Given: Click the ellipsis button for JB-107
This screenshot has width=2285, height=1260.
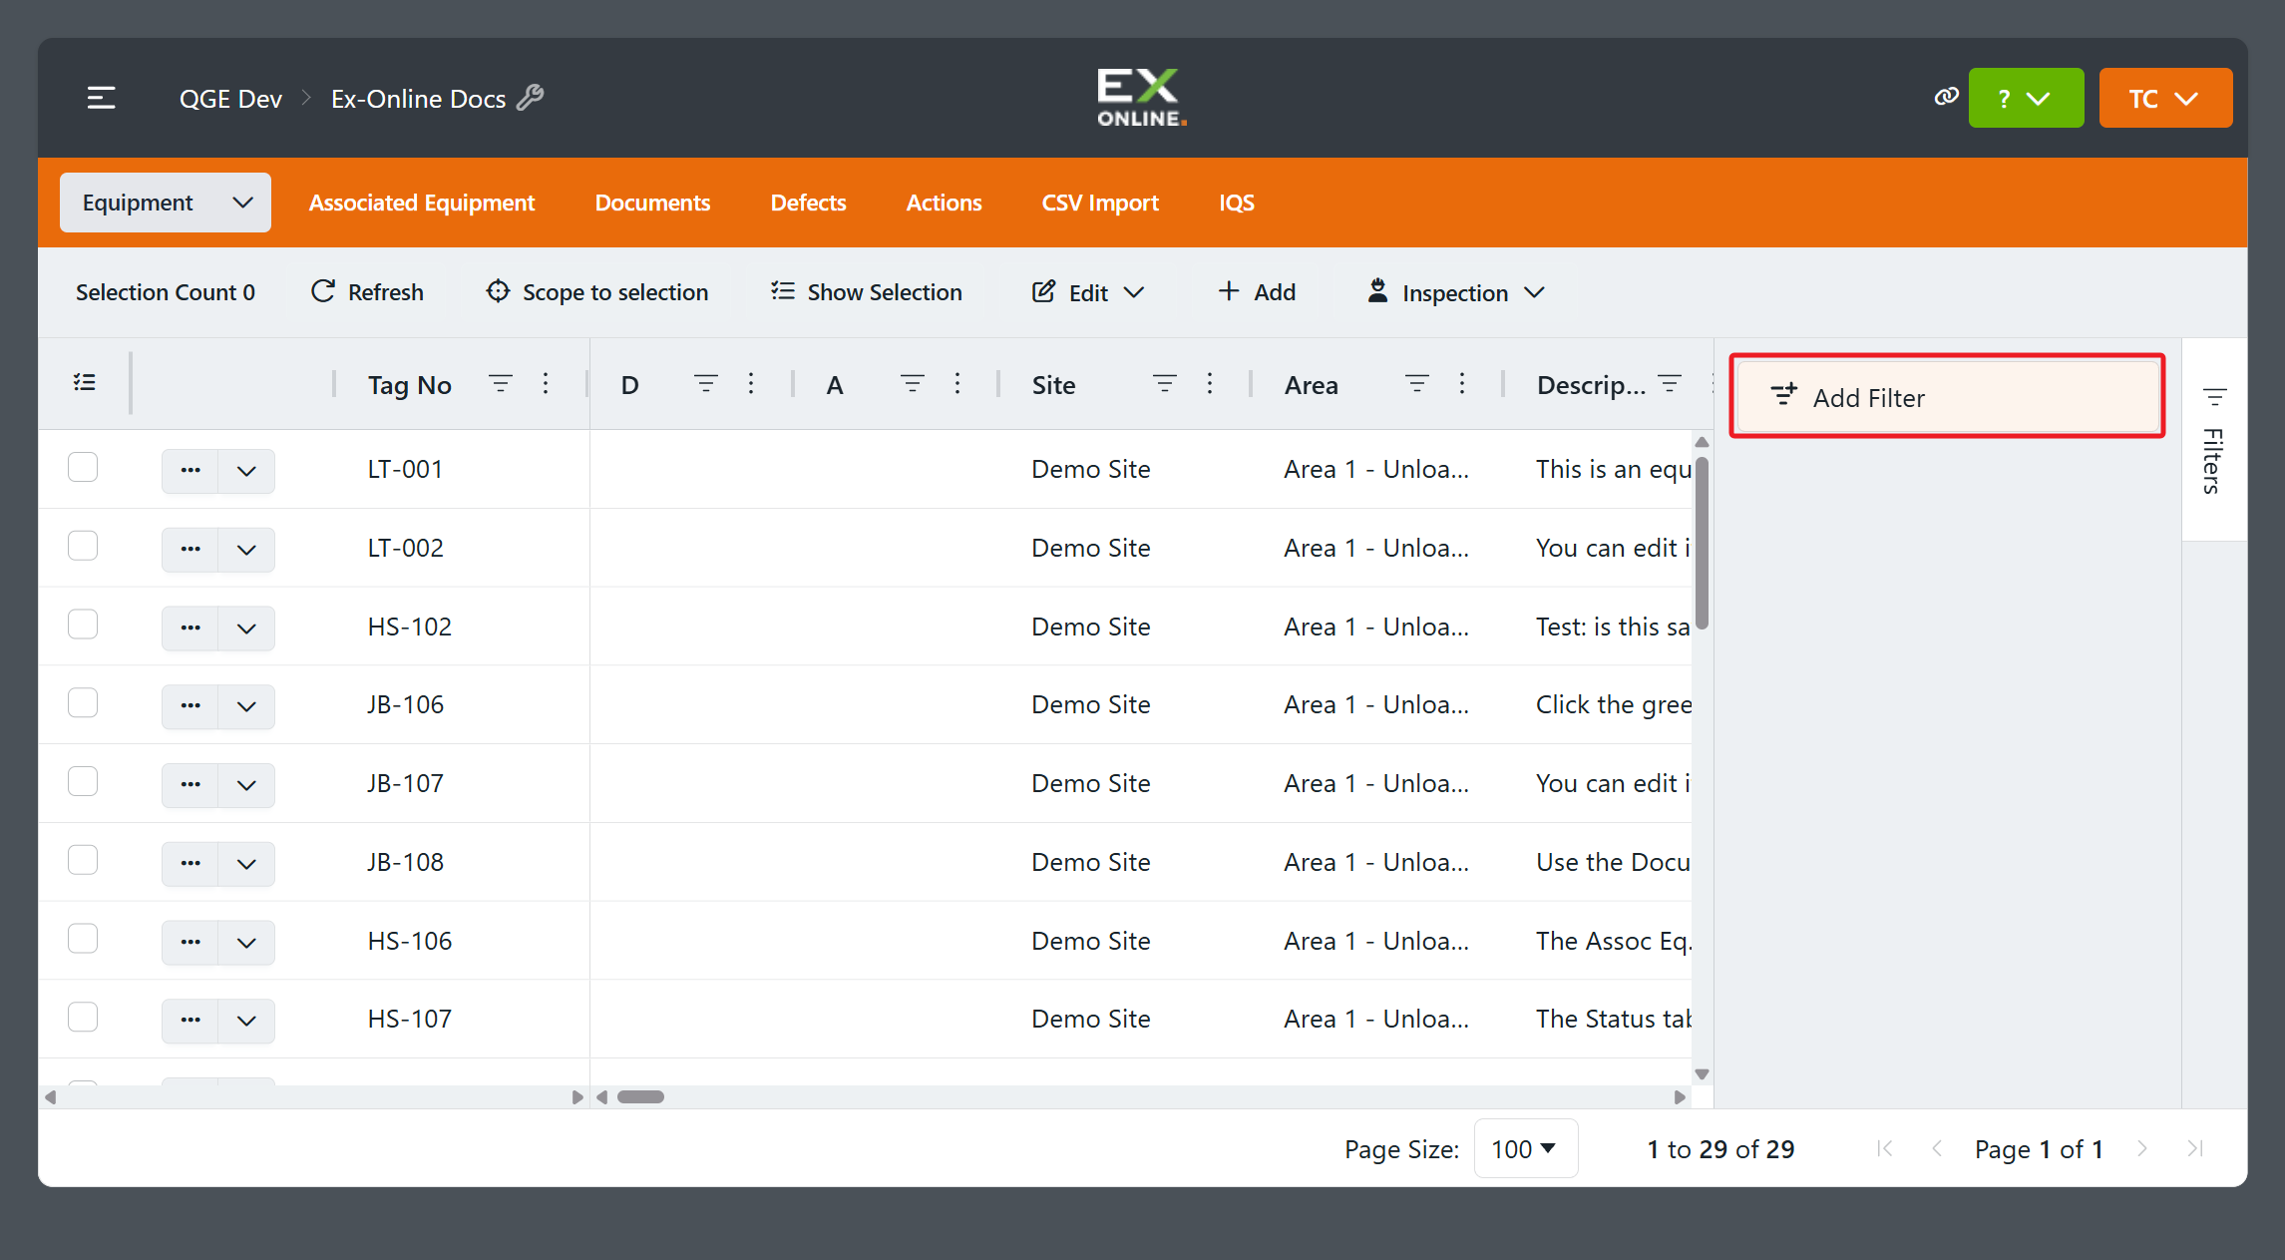Looking at the screenshot, I should [190, 784].
